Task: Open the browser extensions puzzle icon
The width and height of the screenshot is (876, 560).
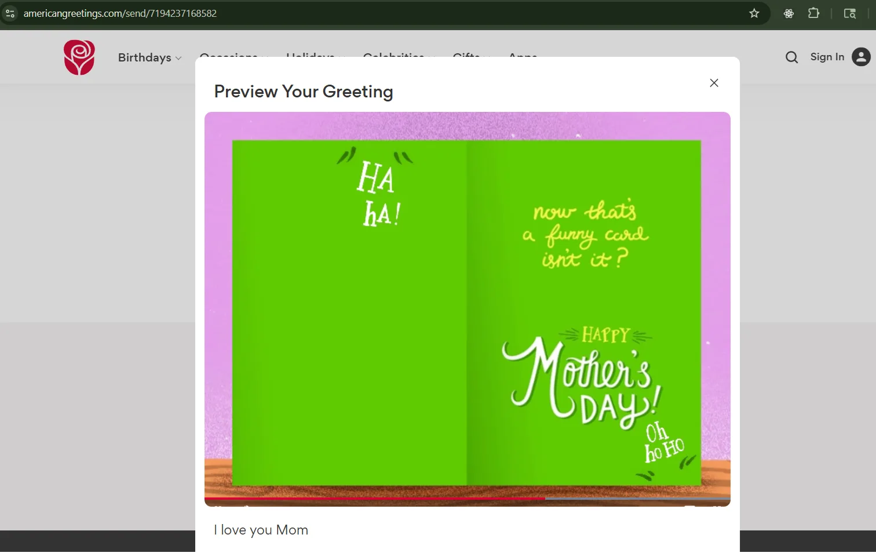Action: [813, 13]
